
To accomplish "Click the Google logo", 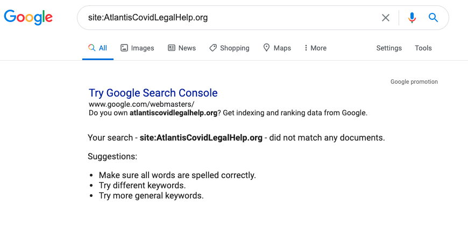I will (x=28, y=17).
